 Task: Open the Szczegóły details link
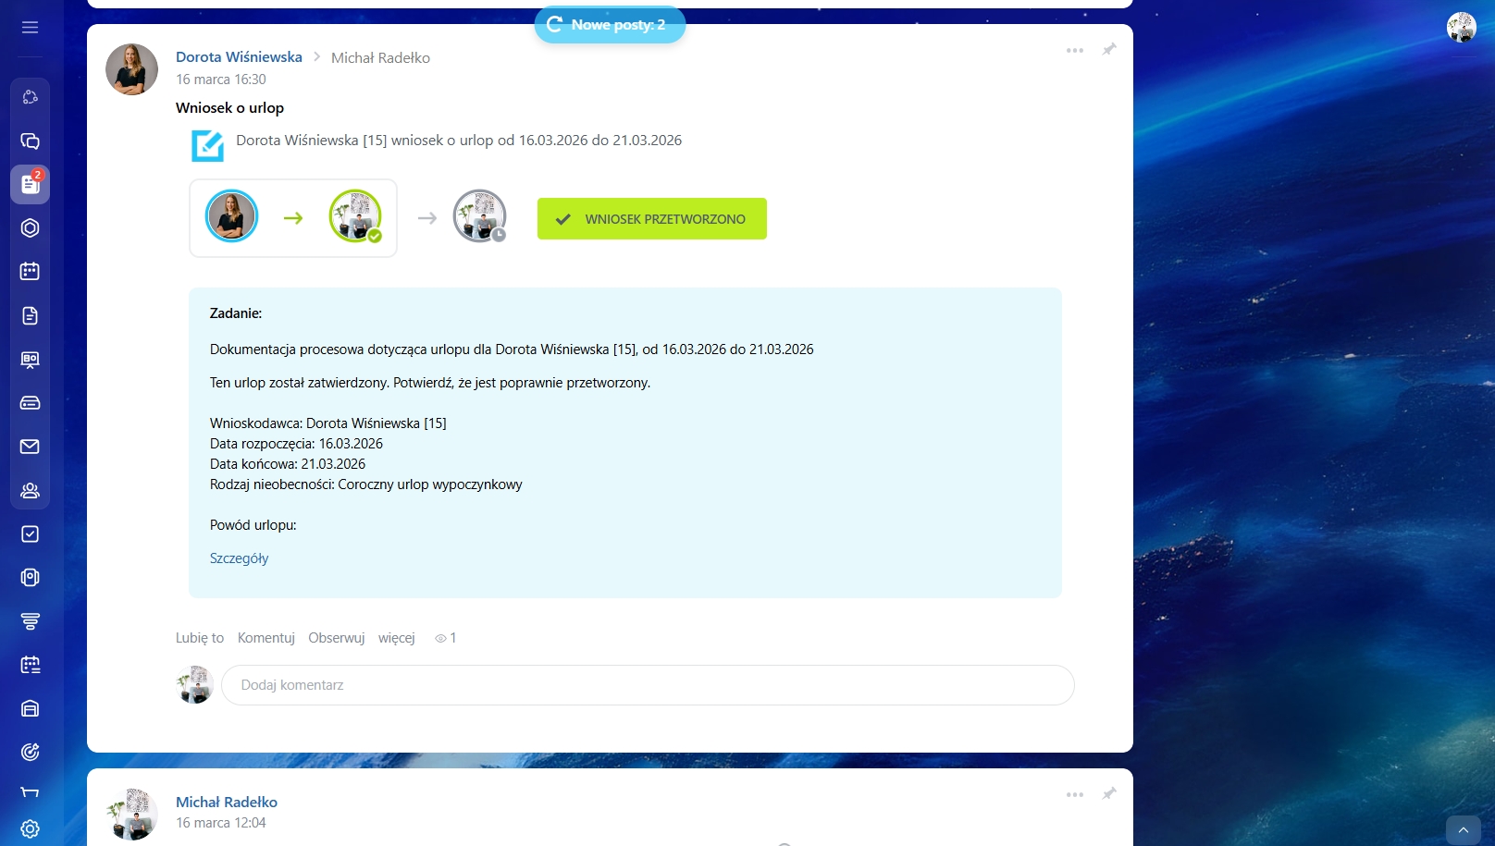[239, 558]
